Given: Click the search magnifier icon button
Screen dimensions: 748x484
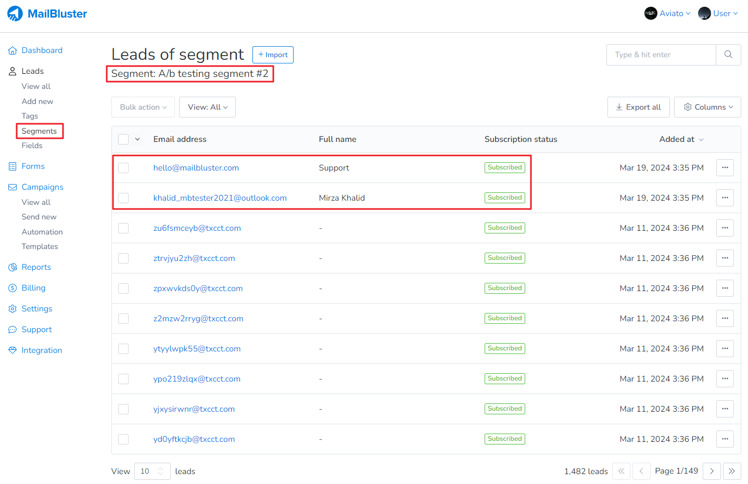Looking at the screenshot, I should tap(728, 55).
